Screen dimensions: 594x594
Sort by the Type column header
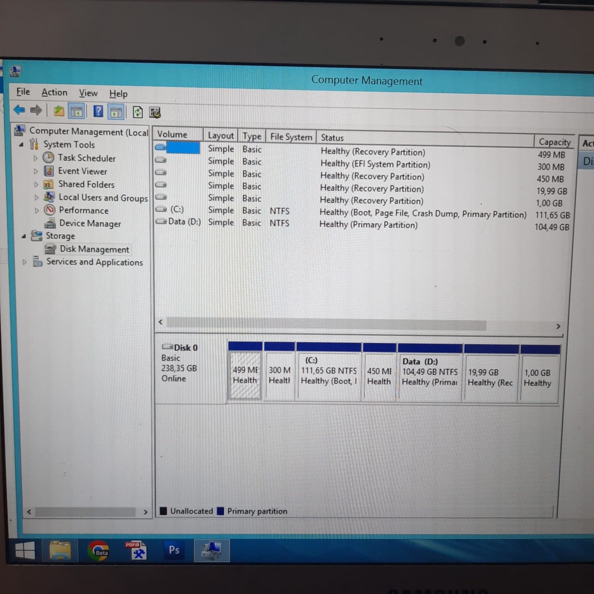[252, 136]
